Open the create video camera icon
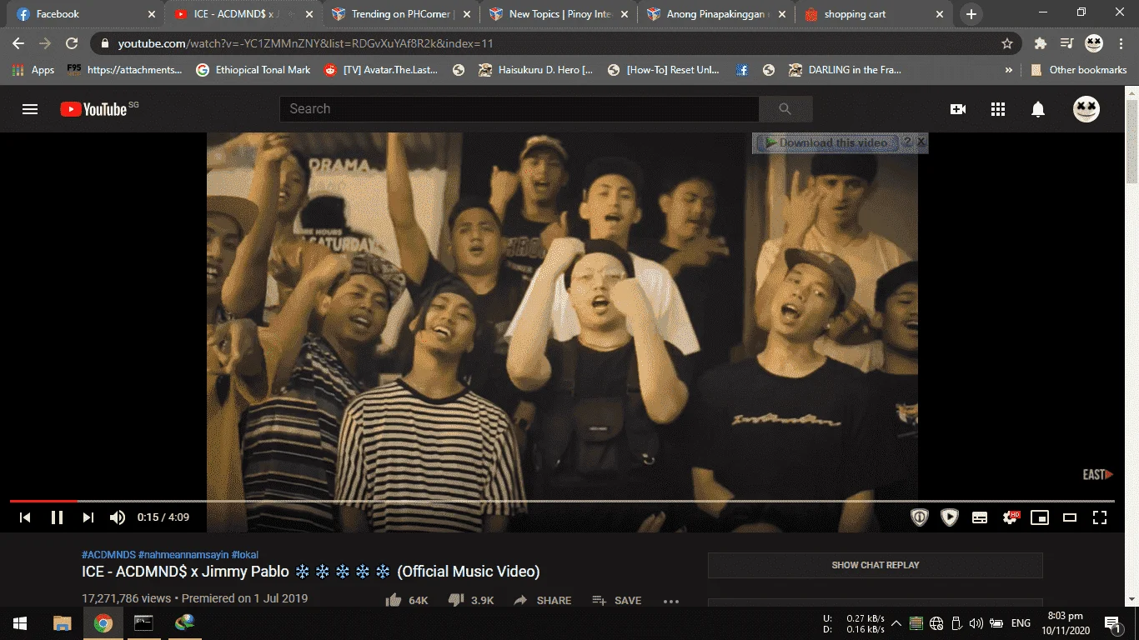 (958, 109)
